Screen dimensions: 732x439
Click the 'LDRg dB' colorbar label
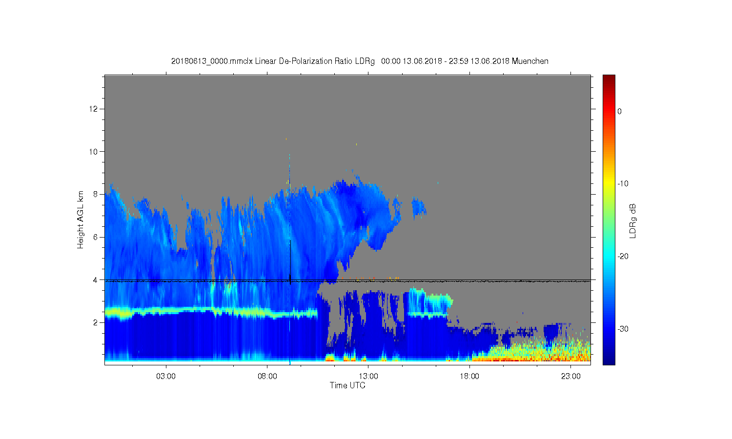coord(632,220)
